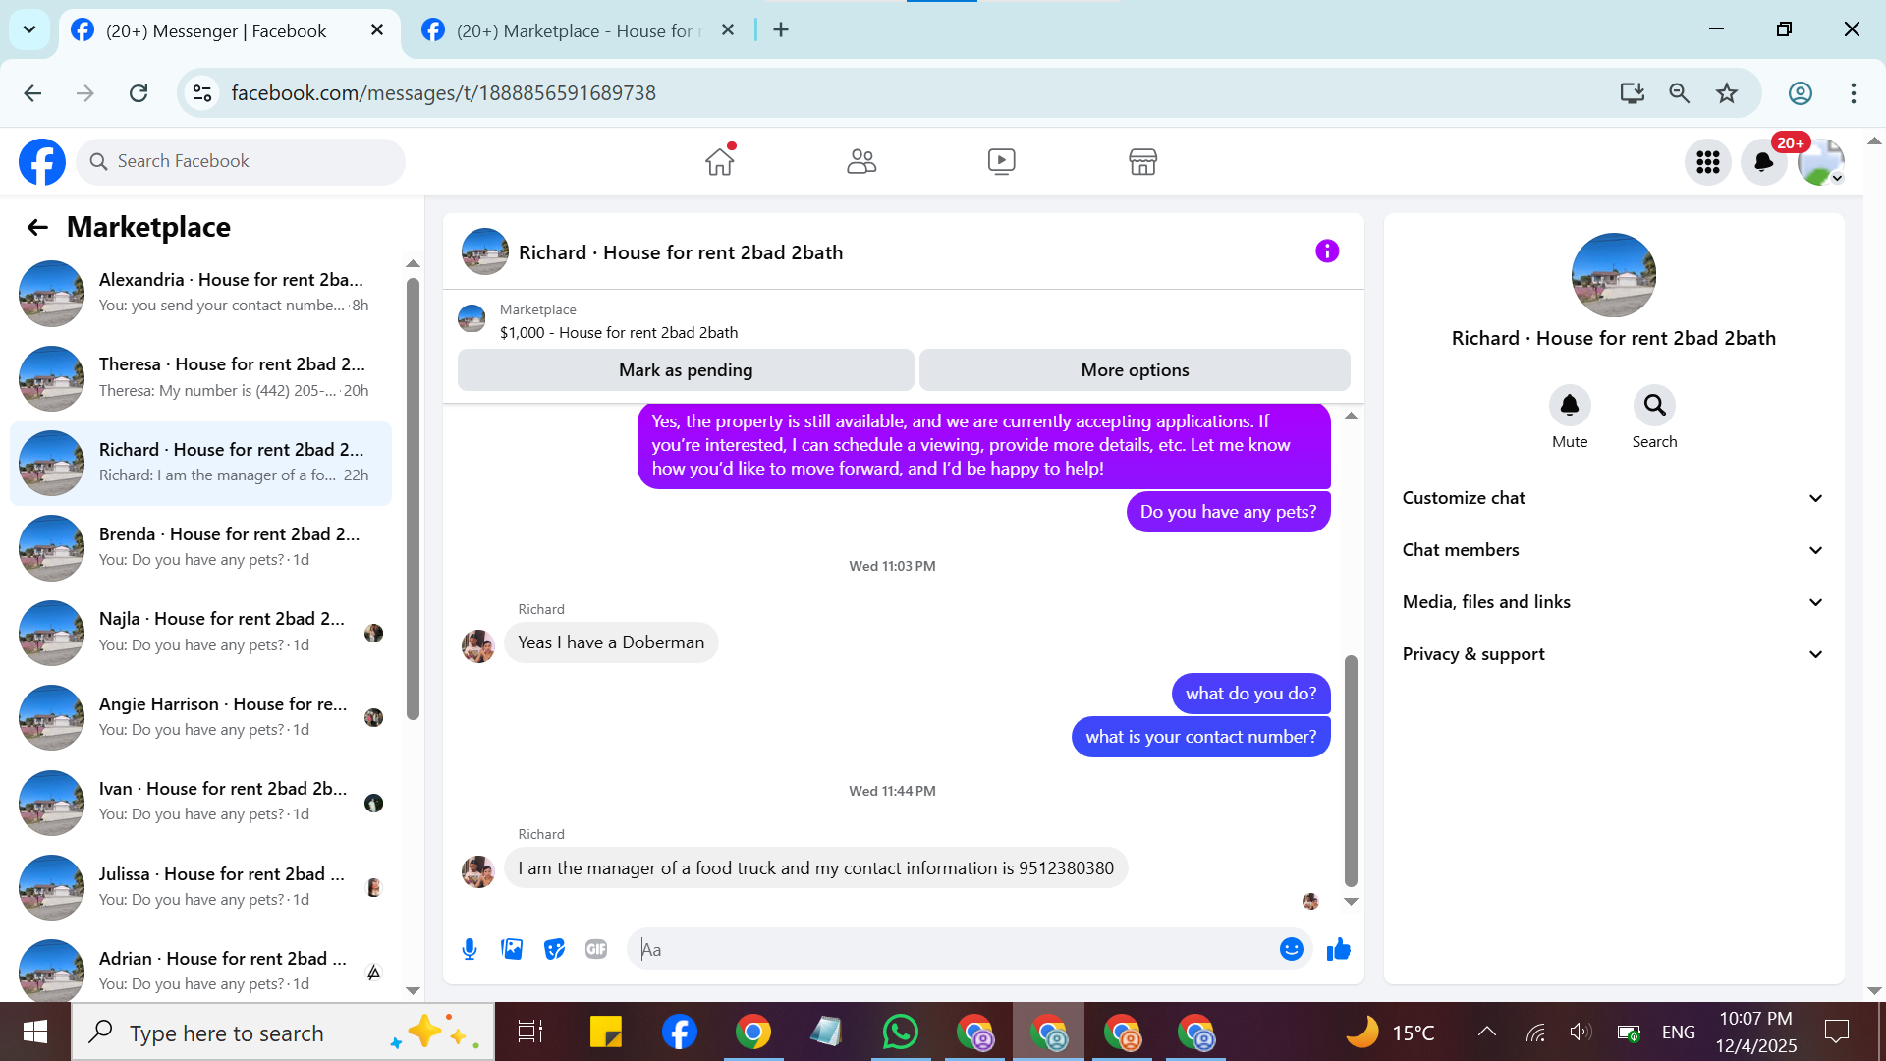Screen dimensions: 1886x1061
Task: Open the GIF picker
Action: click(596, 949)
